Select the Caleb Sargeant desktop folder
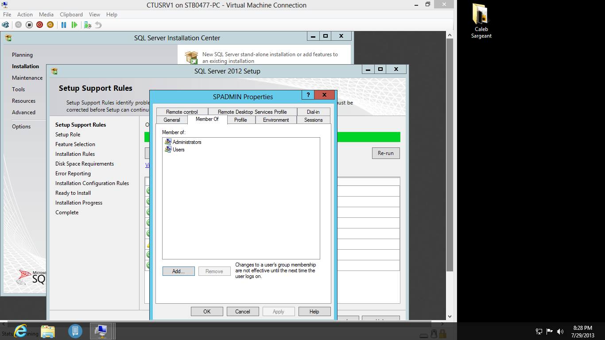Viewport: 605px width, 340px height. [x=481, y=21]
